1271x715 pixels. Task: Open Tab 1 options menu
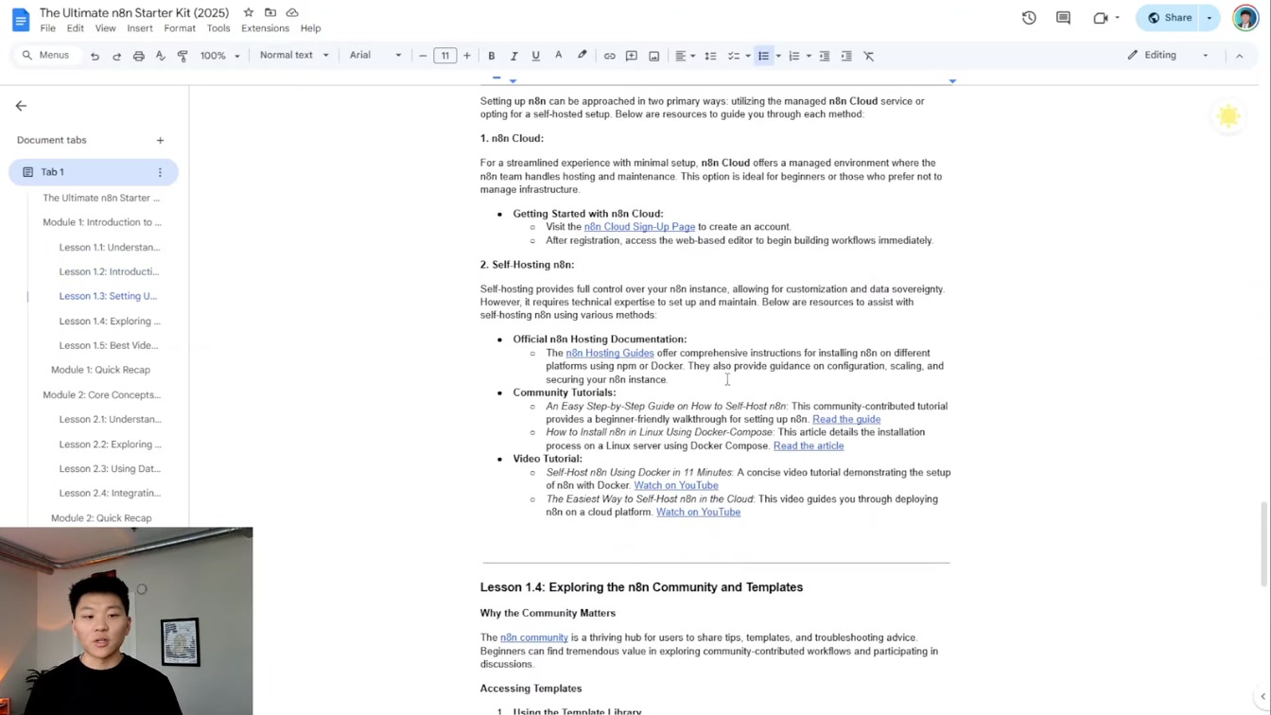[160, 172]
